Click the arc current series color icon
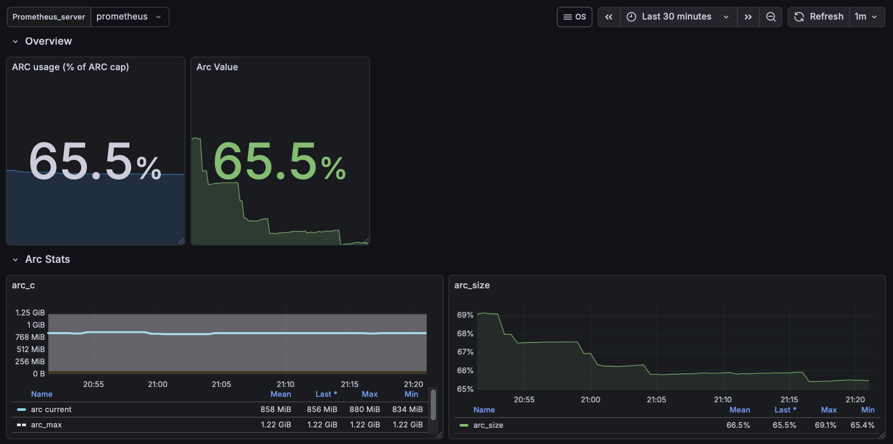The height and width of the screenshot is (444, 893). click(x=20, y=409)
